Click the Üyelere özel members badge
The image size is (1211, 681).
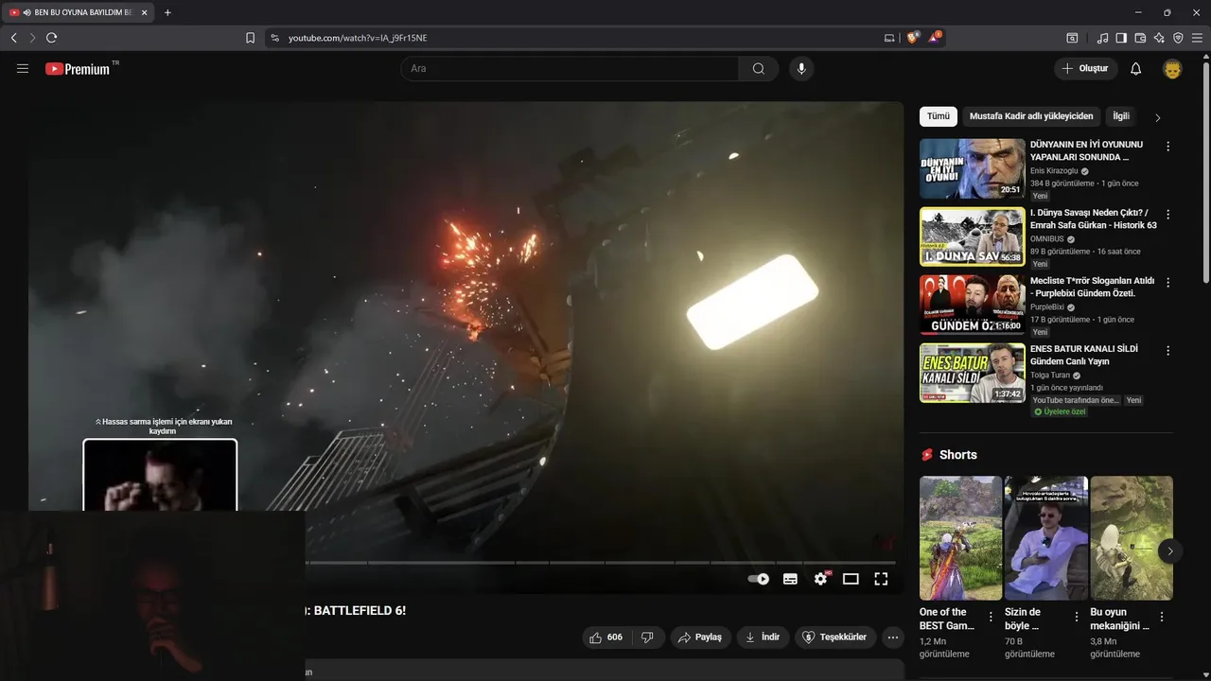click(1060, 412)
